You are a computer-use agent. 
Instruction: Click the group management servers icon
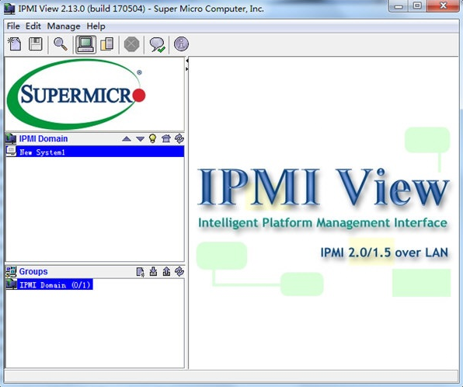coord(107,44)
